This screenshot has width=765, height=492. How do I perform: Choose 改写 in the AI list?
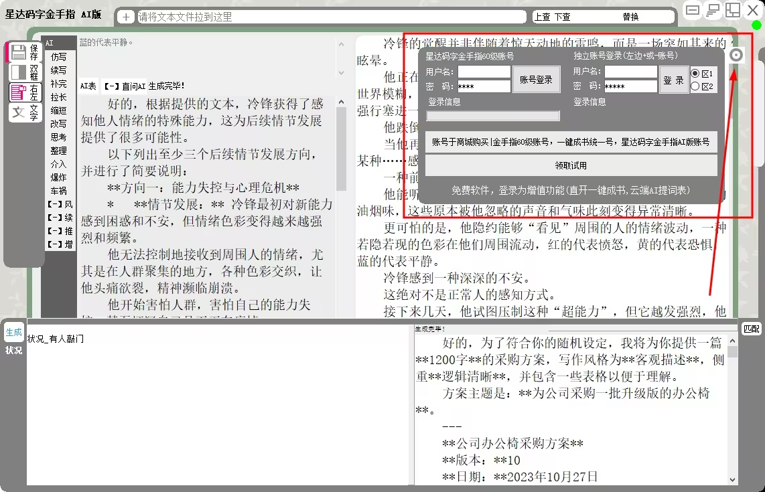[58, 124]
